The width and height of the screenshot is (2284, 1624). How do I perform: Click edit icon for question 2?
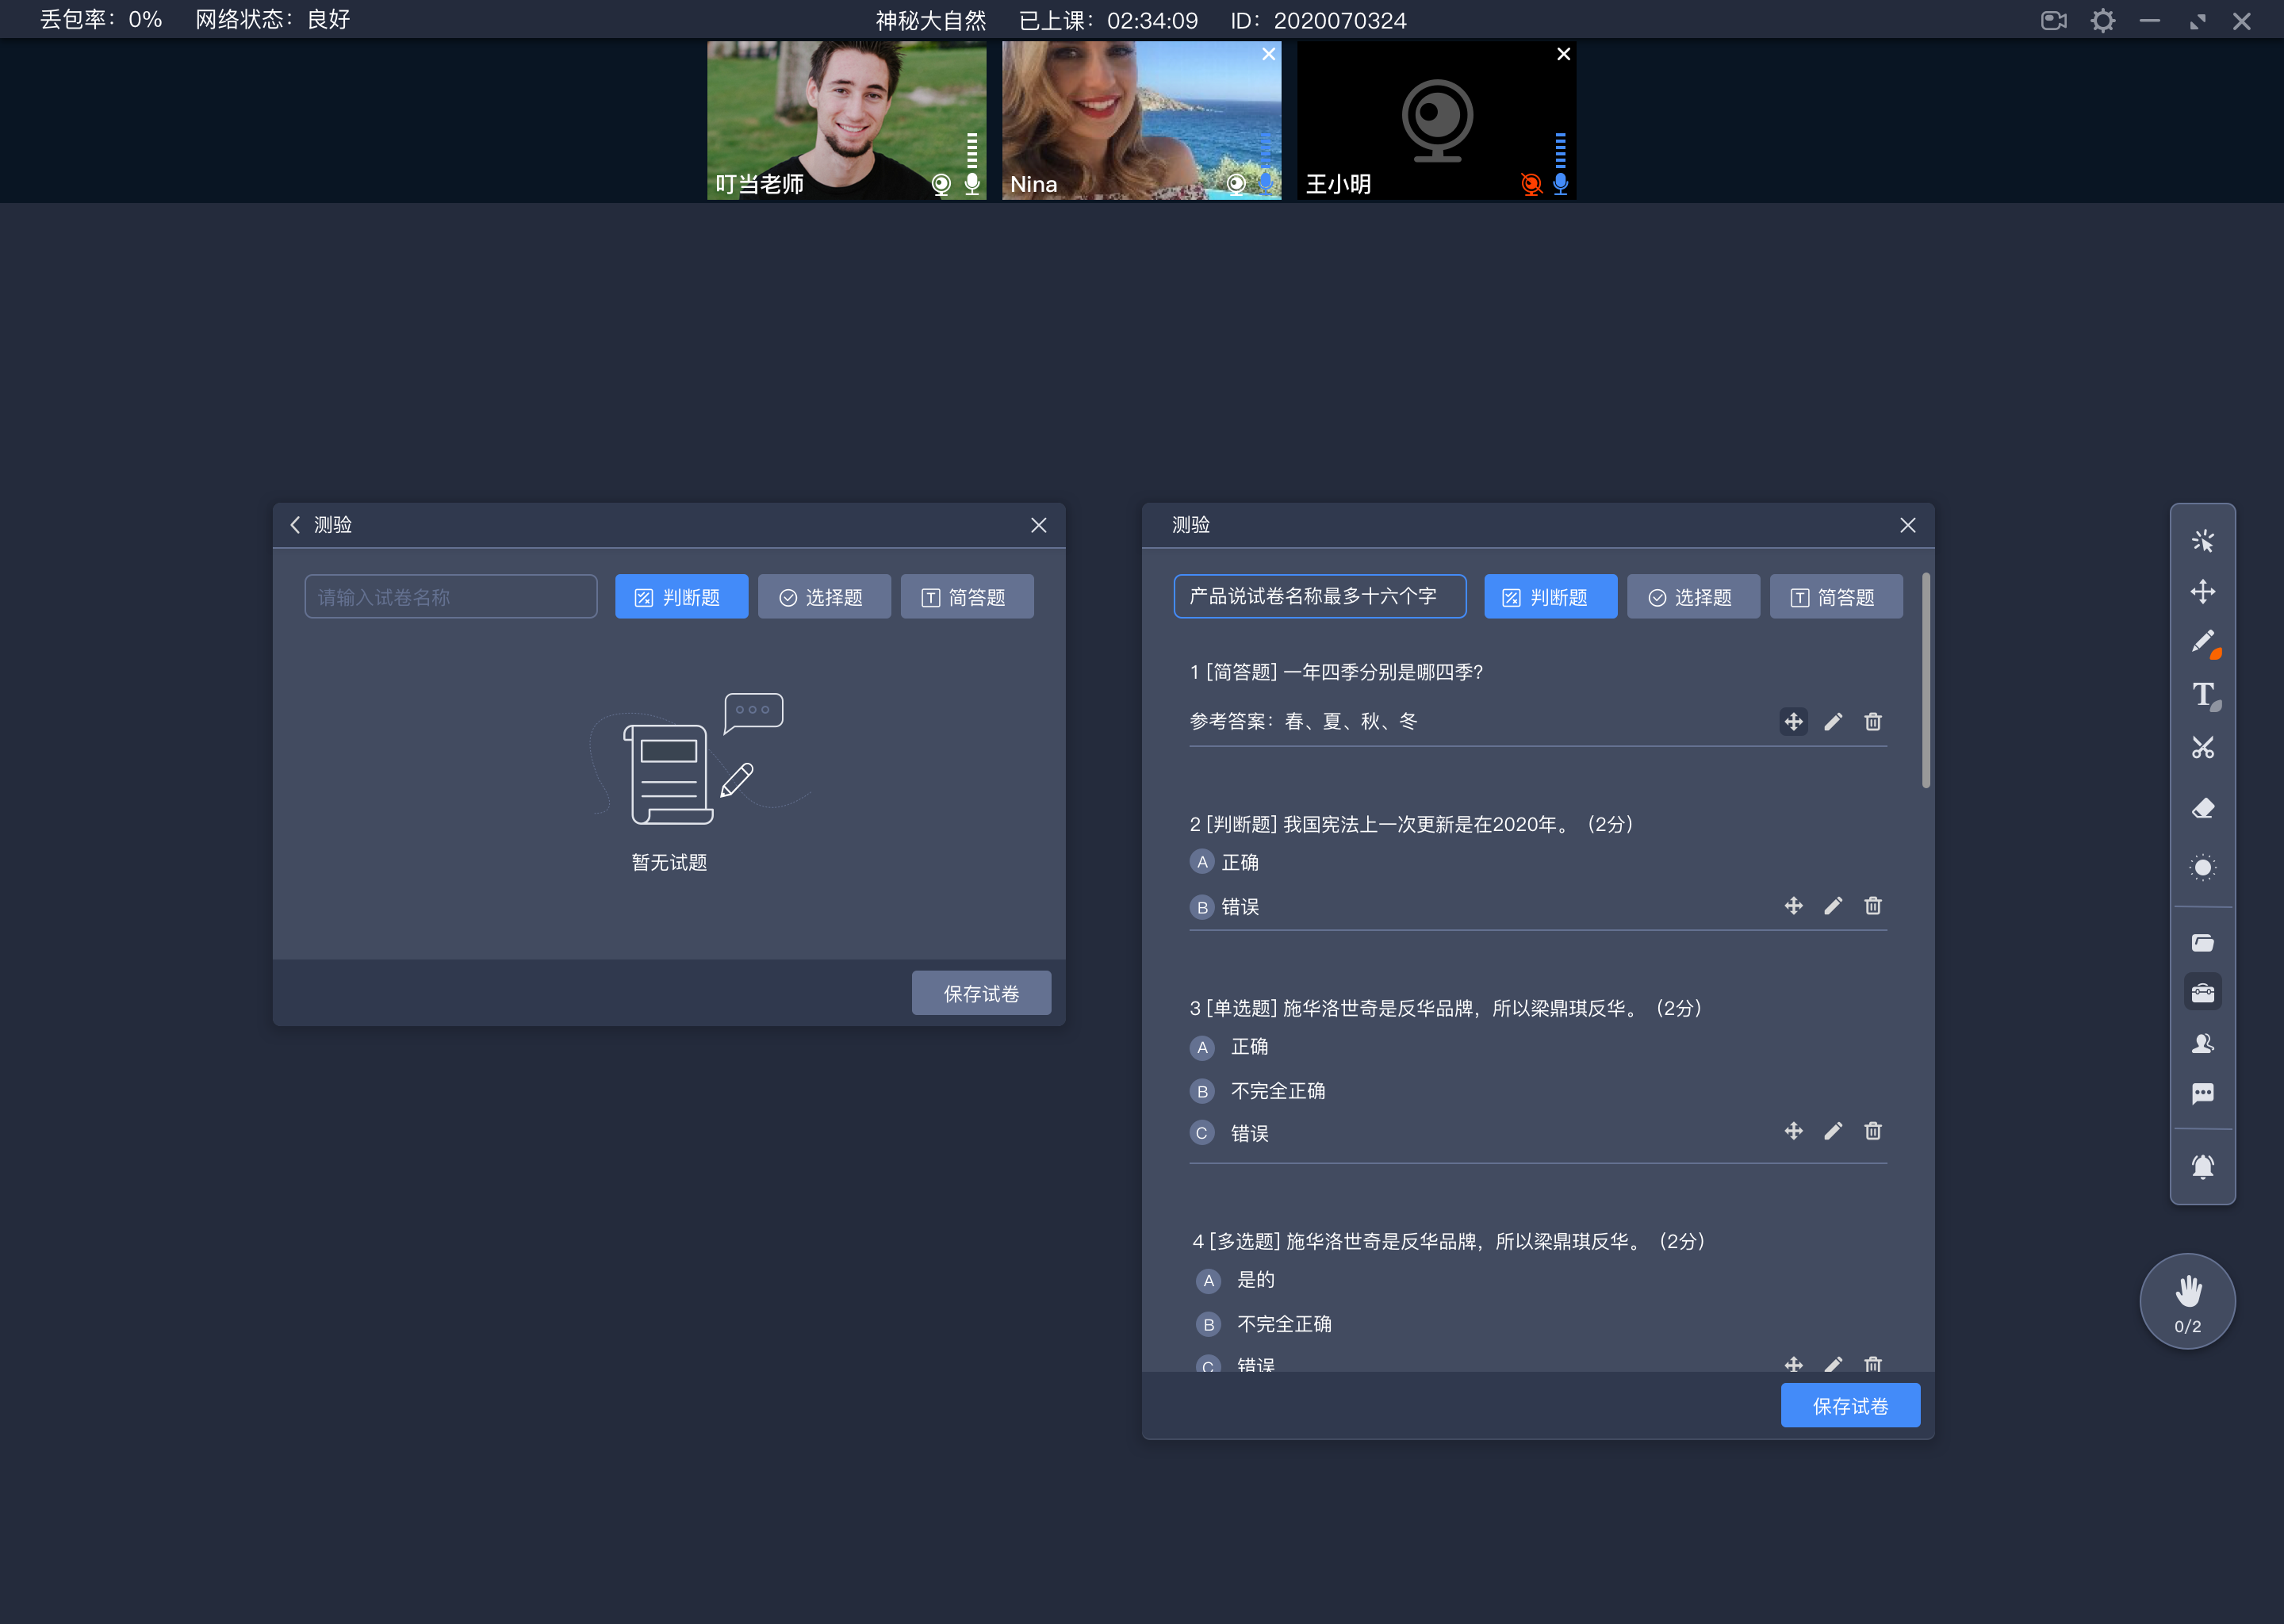[1833, 905]
